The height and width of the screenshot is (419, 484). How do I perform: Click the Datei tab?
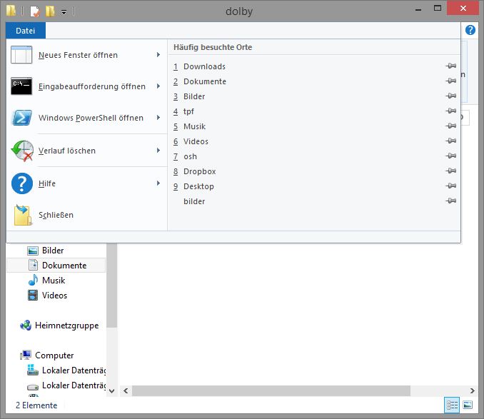(x=26, y=30)
